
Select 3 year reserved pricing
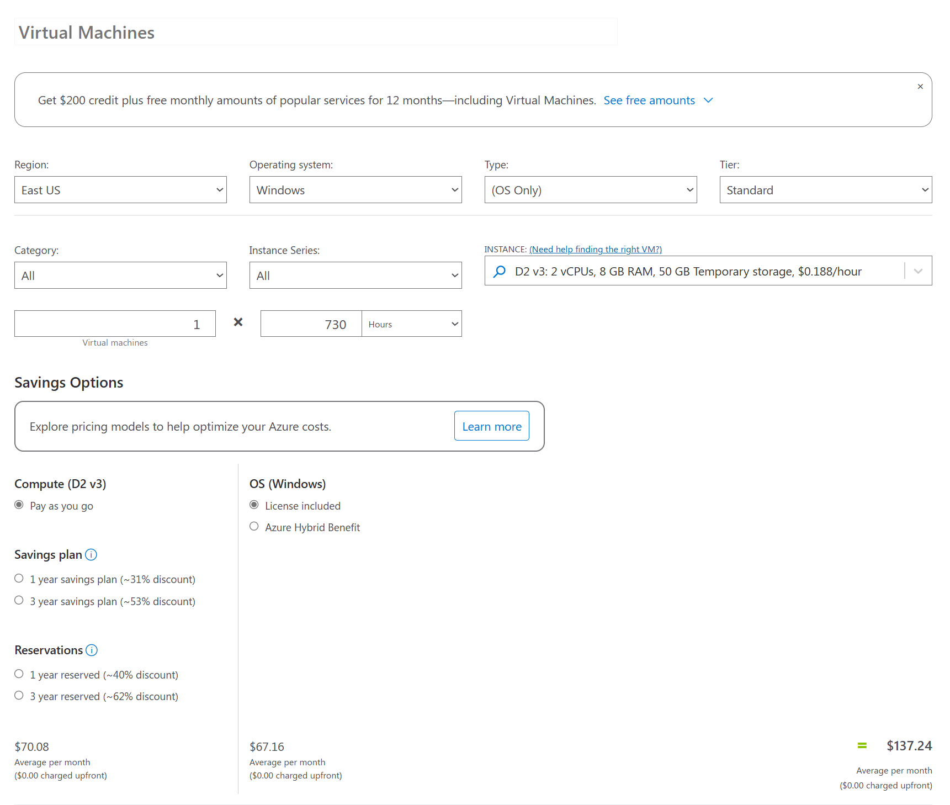pos(19,695)
